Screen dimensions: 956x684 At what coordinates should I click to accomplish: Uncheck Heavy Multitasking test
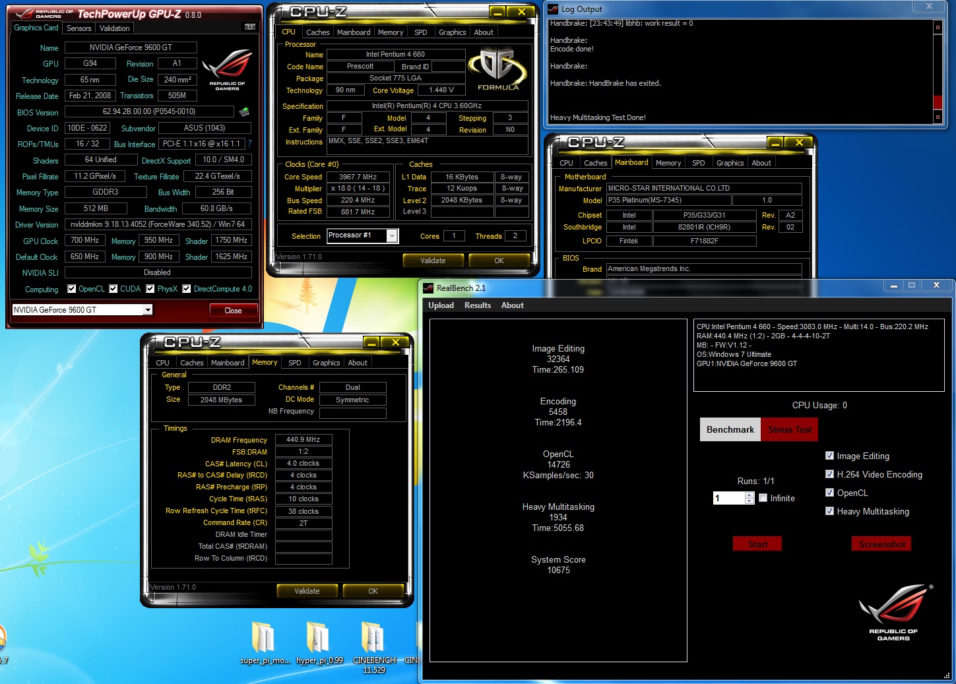point(830,511)
